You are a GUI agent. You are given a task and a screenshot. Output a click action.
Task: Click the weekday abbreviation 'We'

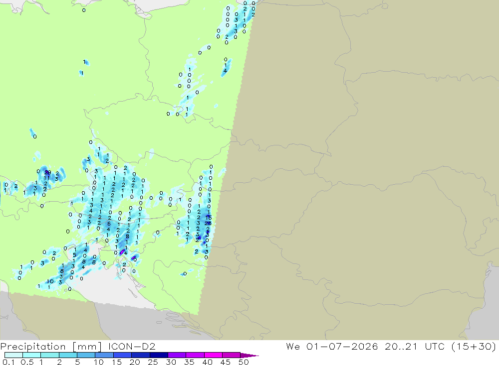293,346
